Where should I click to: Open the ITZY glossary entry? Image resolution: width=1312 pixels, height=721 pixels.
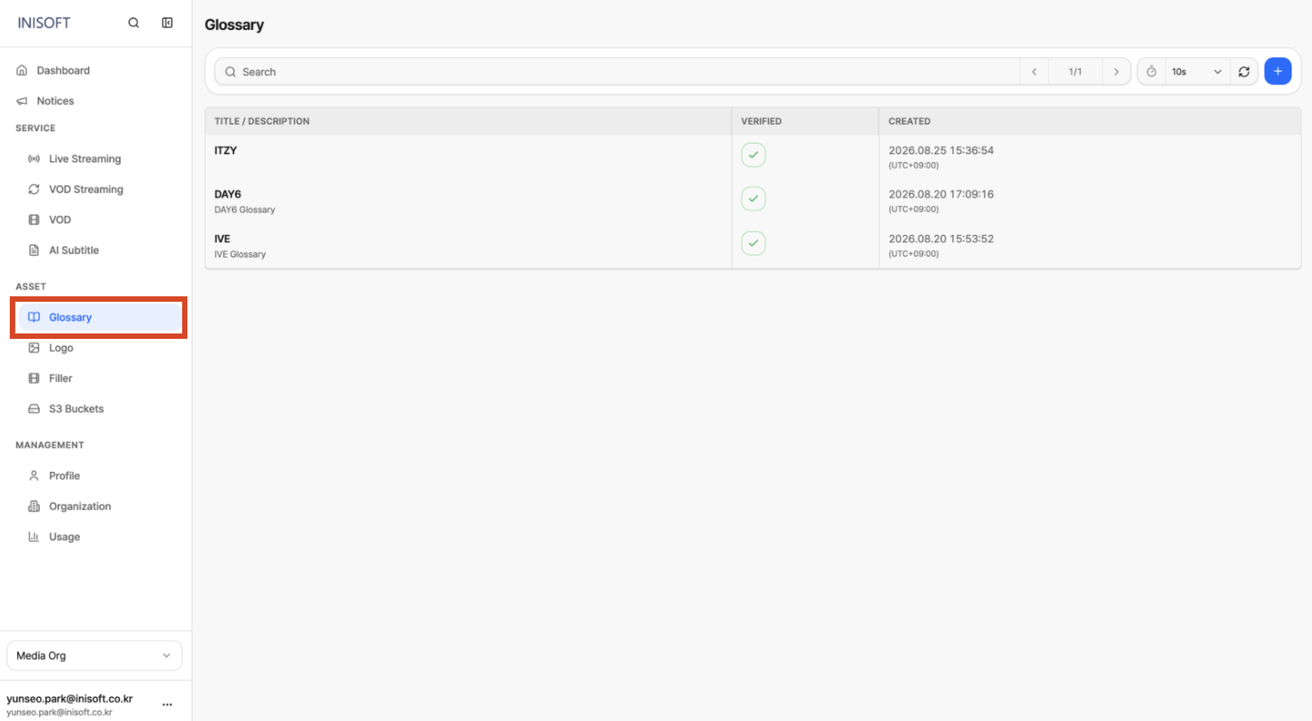468,157
